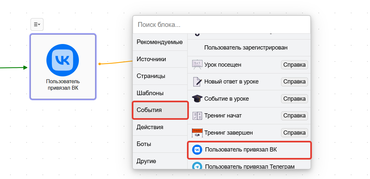The image size is (370, 179).
Task: Open the block menu dropdown above VK node
Action: pyautogui.click(x=37, y=24)
